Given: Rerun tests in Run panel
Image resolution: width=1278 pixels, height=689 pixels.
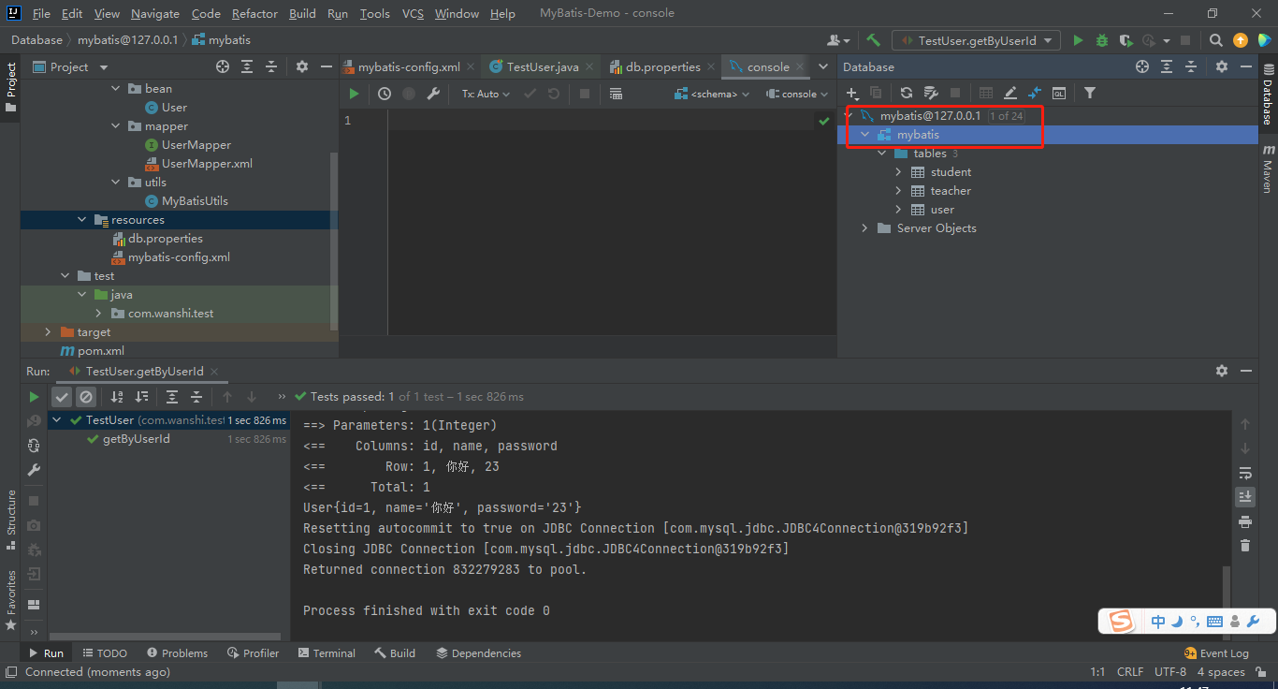Looking at the screenshot, I should coord(34,397).
